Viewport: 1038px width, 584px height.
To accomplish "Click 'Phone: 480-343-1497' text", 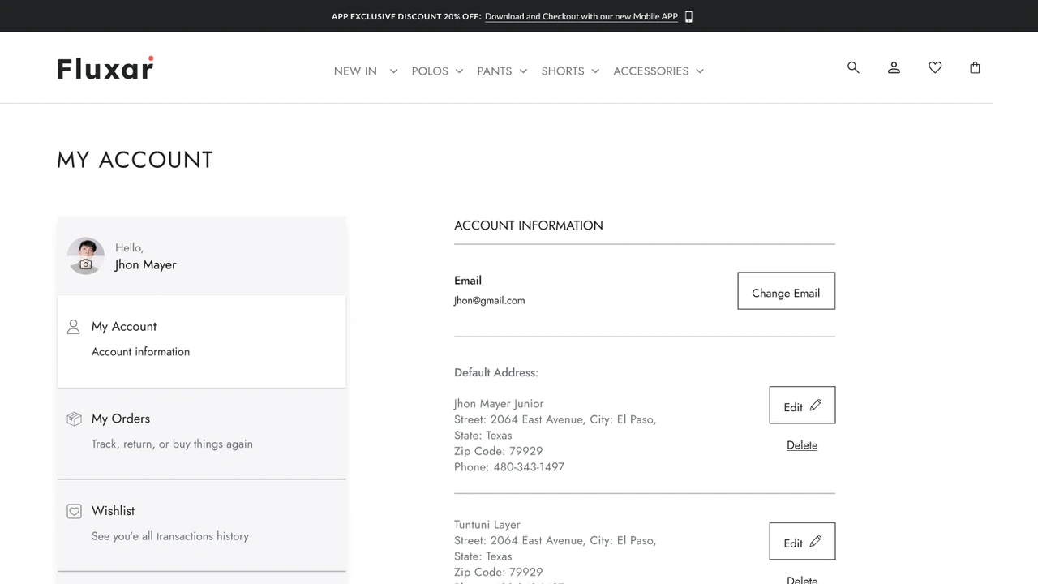I will [x=509, y=466].
